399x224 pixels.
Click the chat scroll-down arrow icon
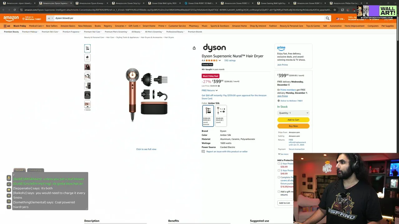pos(9,201)
